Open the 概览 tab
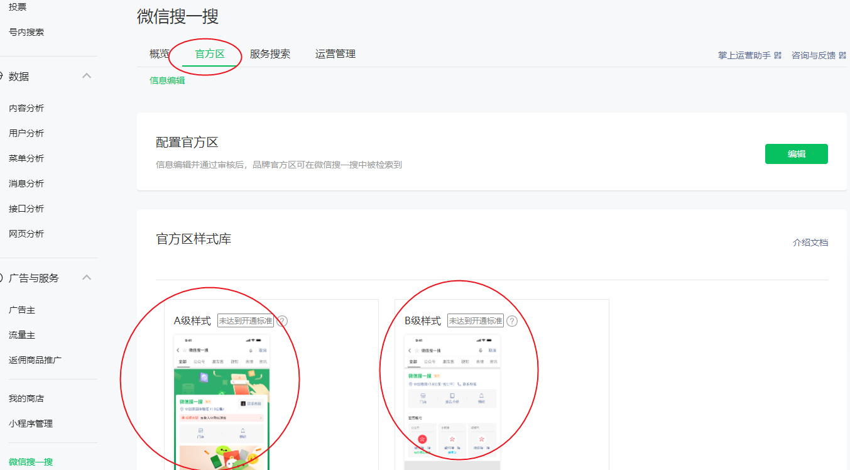This screenshot has height=470, width=850. (x=160, y=53)
